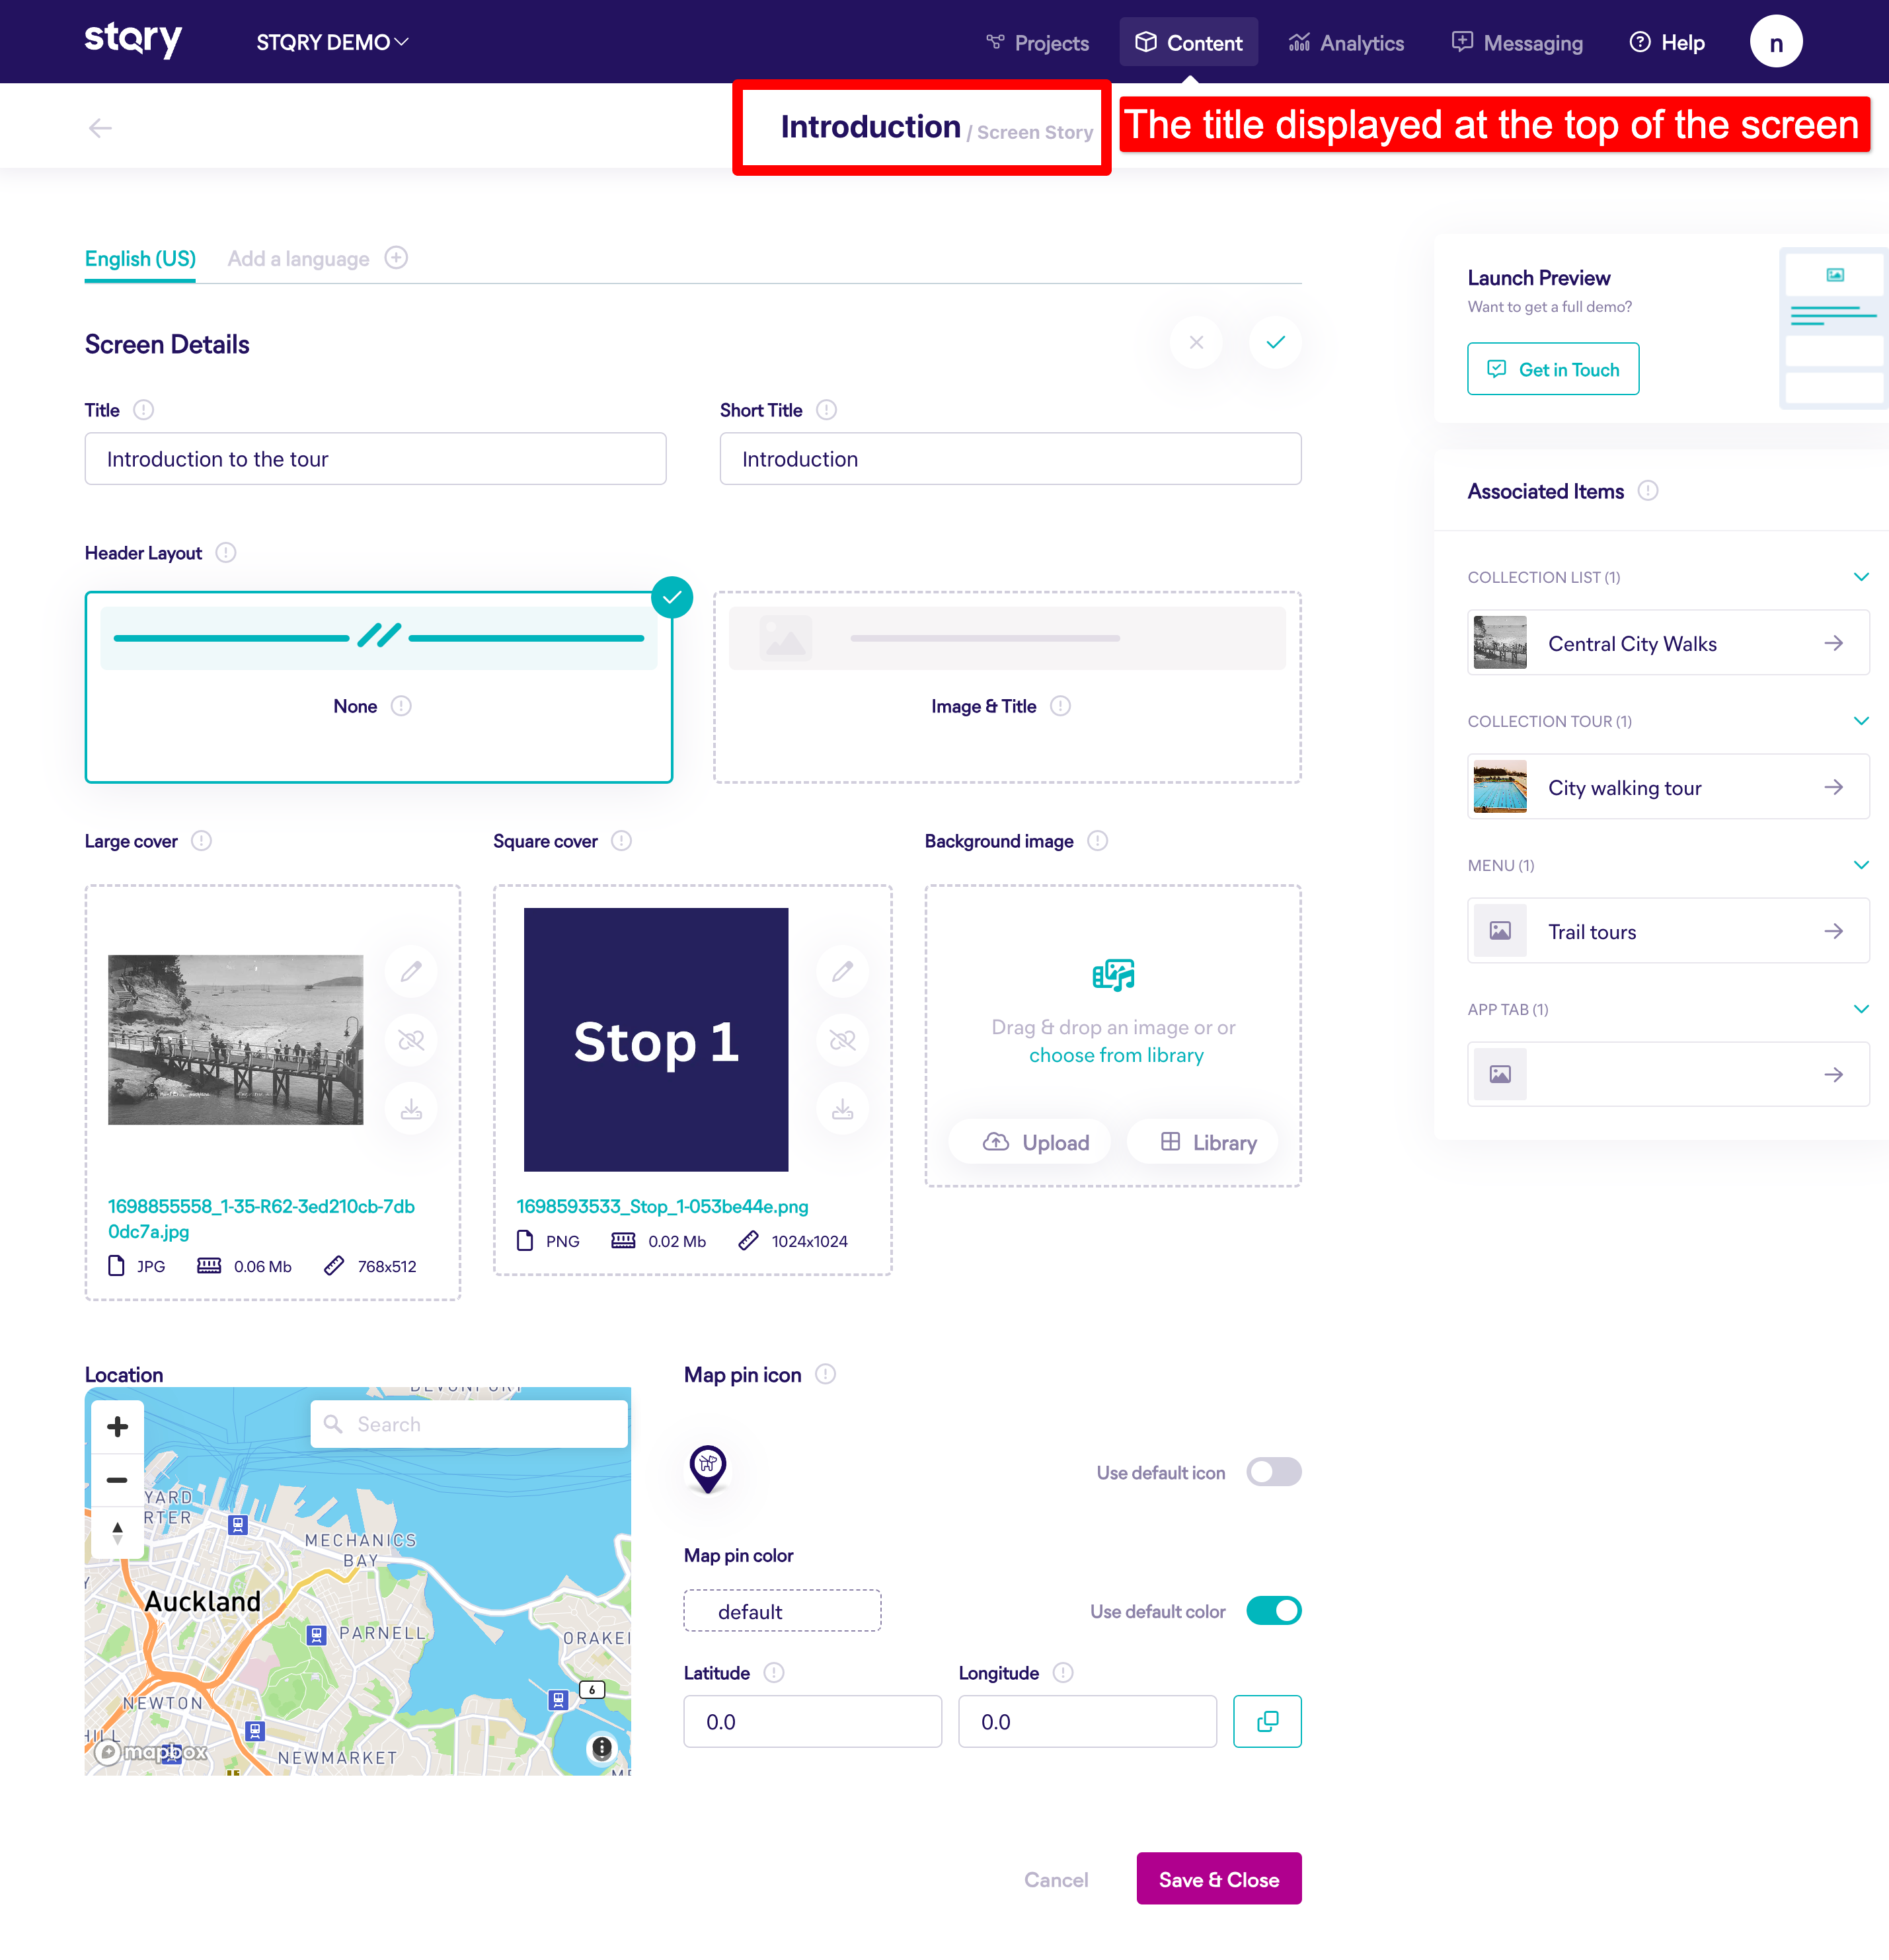The image size is (1889, 1960).
Task: Click the edit pencil on Large cover
Action: [x=411, y=971]
